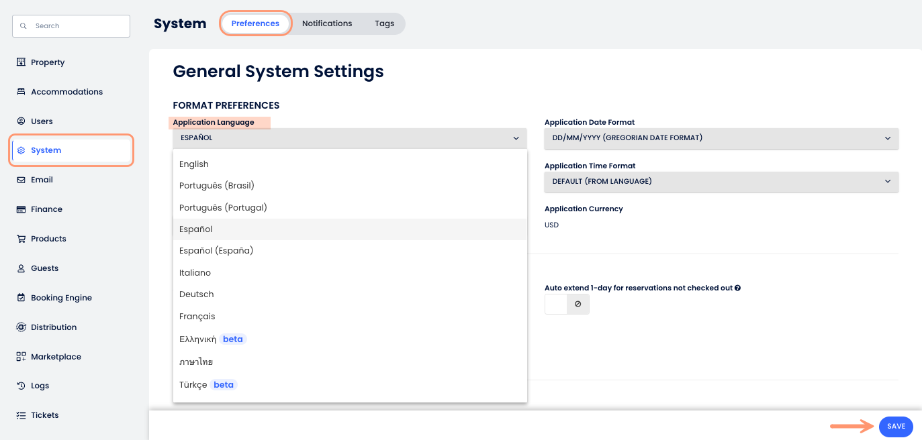The image size is (922, 440).
Task: Select the Users person icon
Action: [x=21, y=121]
